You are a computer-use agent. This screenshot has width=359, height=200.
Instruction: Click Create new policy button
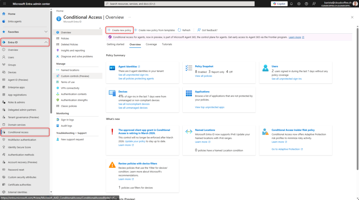(x=120, y=30)
